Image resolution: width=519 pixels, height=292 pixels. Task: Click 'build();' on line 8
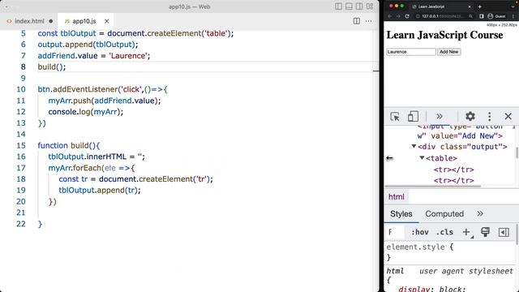pyautogui.click(x=52, y=67)
